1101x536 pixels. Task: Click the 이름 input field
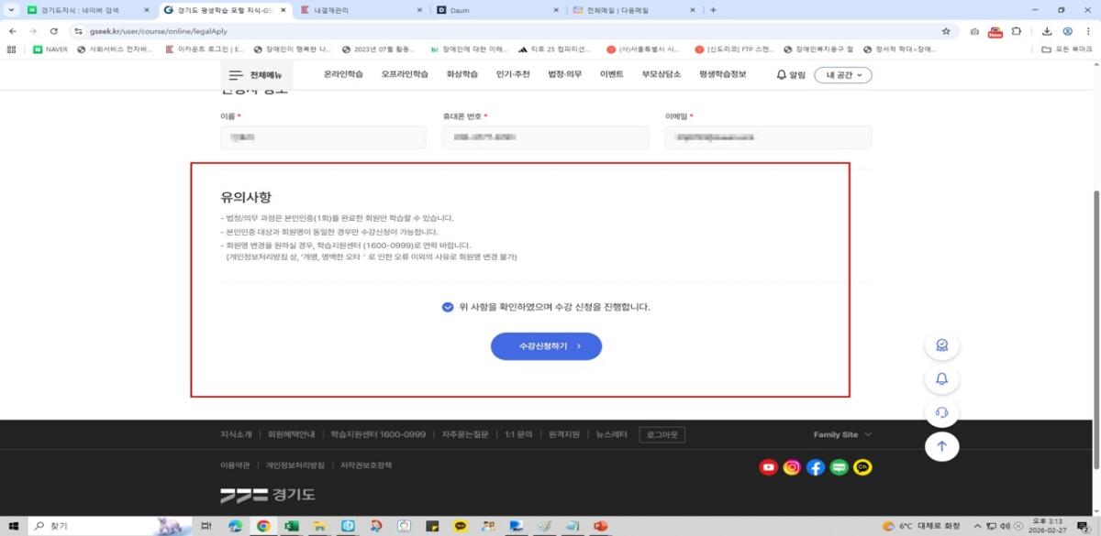tap(323, 137)
